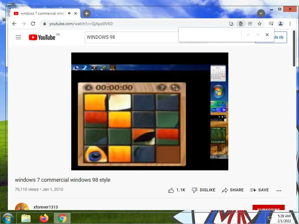
Task: Click the share page icon in address bar
Action: (250, 24)
